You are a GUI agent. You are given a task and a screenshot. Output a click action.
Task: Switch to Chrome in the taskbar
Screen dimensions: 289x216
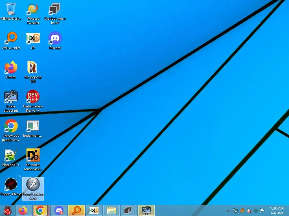pos(40,210)
